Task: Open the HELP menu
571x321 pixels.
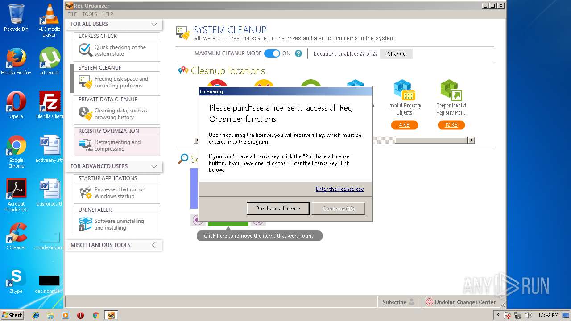Action: tap(108, 14)
